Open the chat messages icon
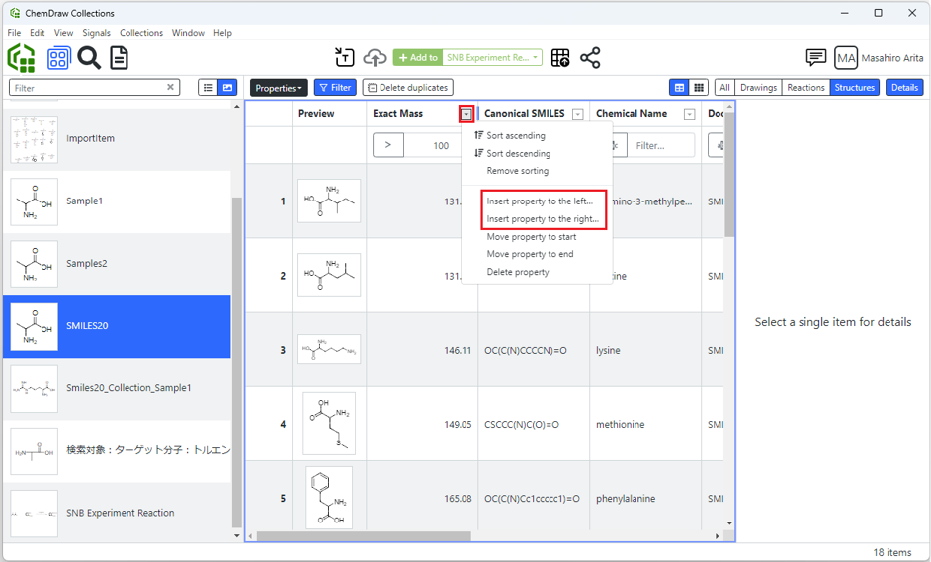Image resolution: width=931 pixels, height=562 pixels. (815, 58)
